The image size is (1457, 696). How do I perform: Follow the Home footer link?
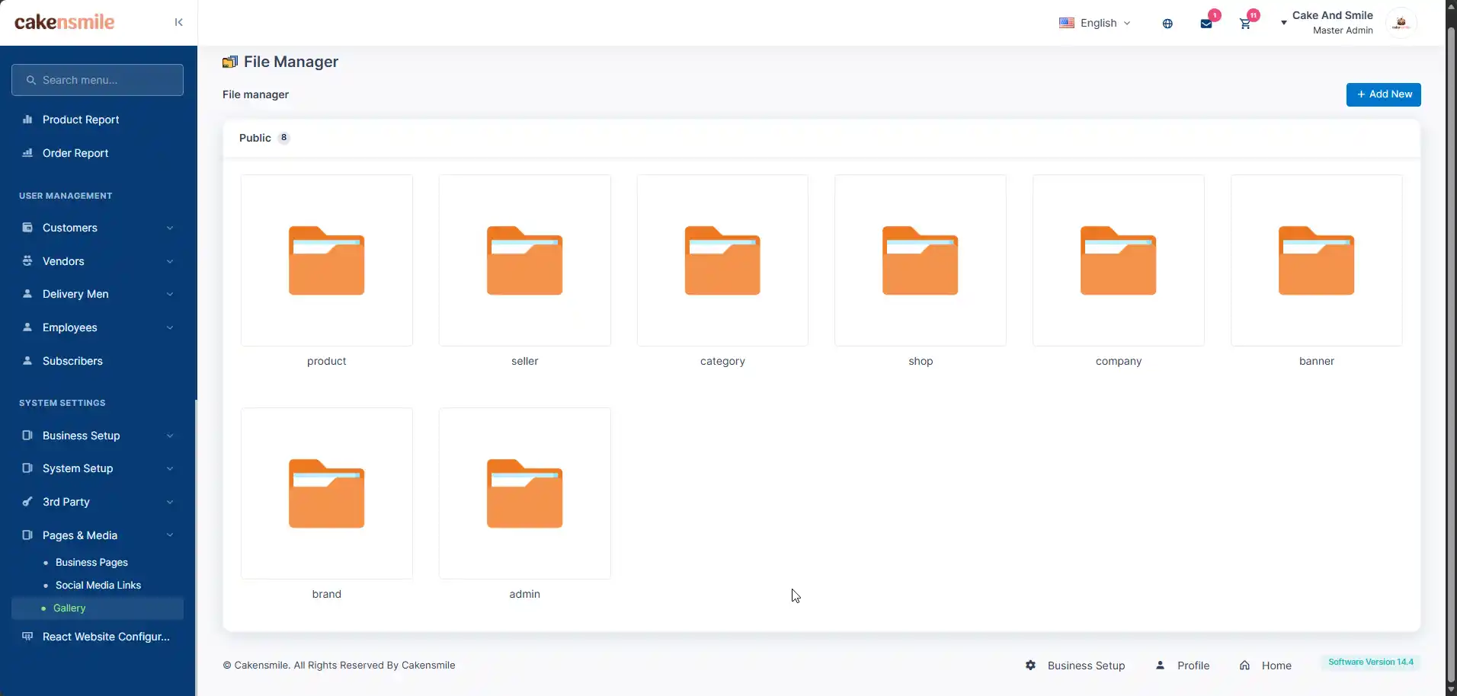[1276, 666]
